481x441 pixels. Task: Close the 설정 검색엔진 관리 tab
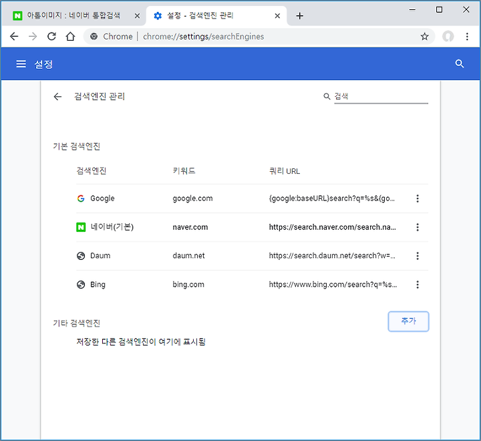coord(277,16)
